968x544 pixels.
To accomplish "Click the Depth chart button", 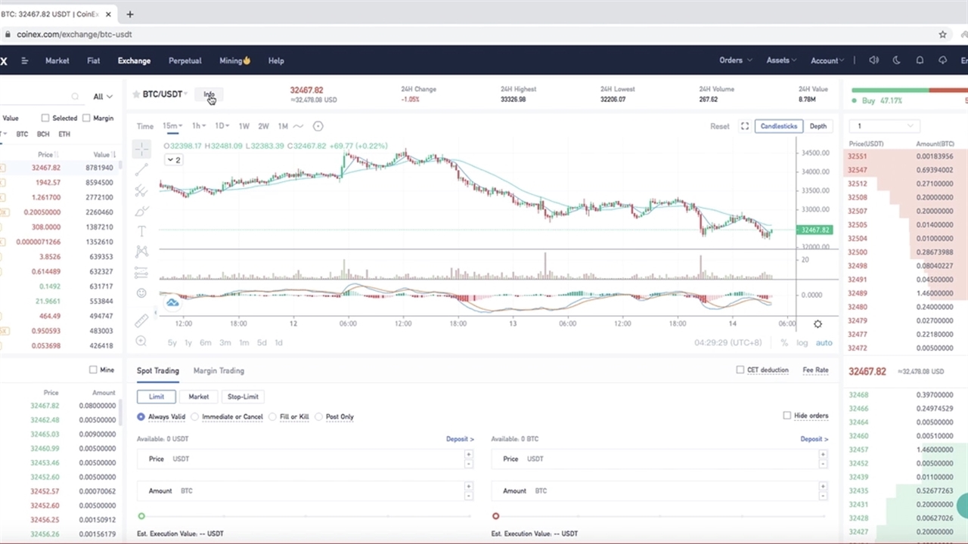I will coord(818,126).
